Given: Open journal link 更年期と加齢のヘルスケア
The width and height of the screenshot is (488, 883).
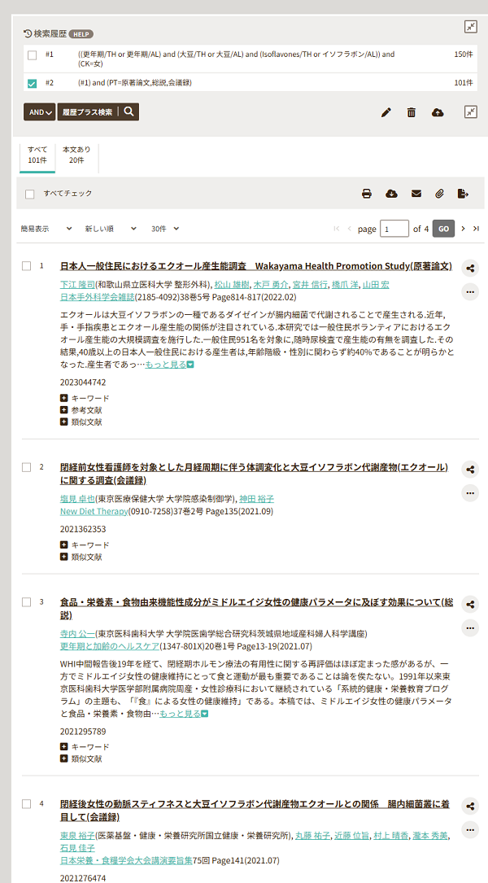Looking at the screenshot, I should point(110,645).
